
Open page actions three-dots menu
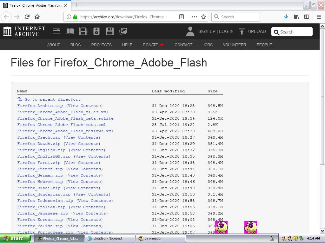coord(195,17)
